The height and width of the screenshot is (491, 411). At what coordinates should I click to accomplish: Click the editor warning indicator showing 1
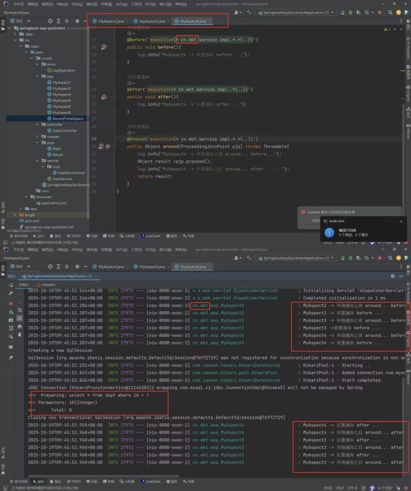click(387, 29)
